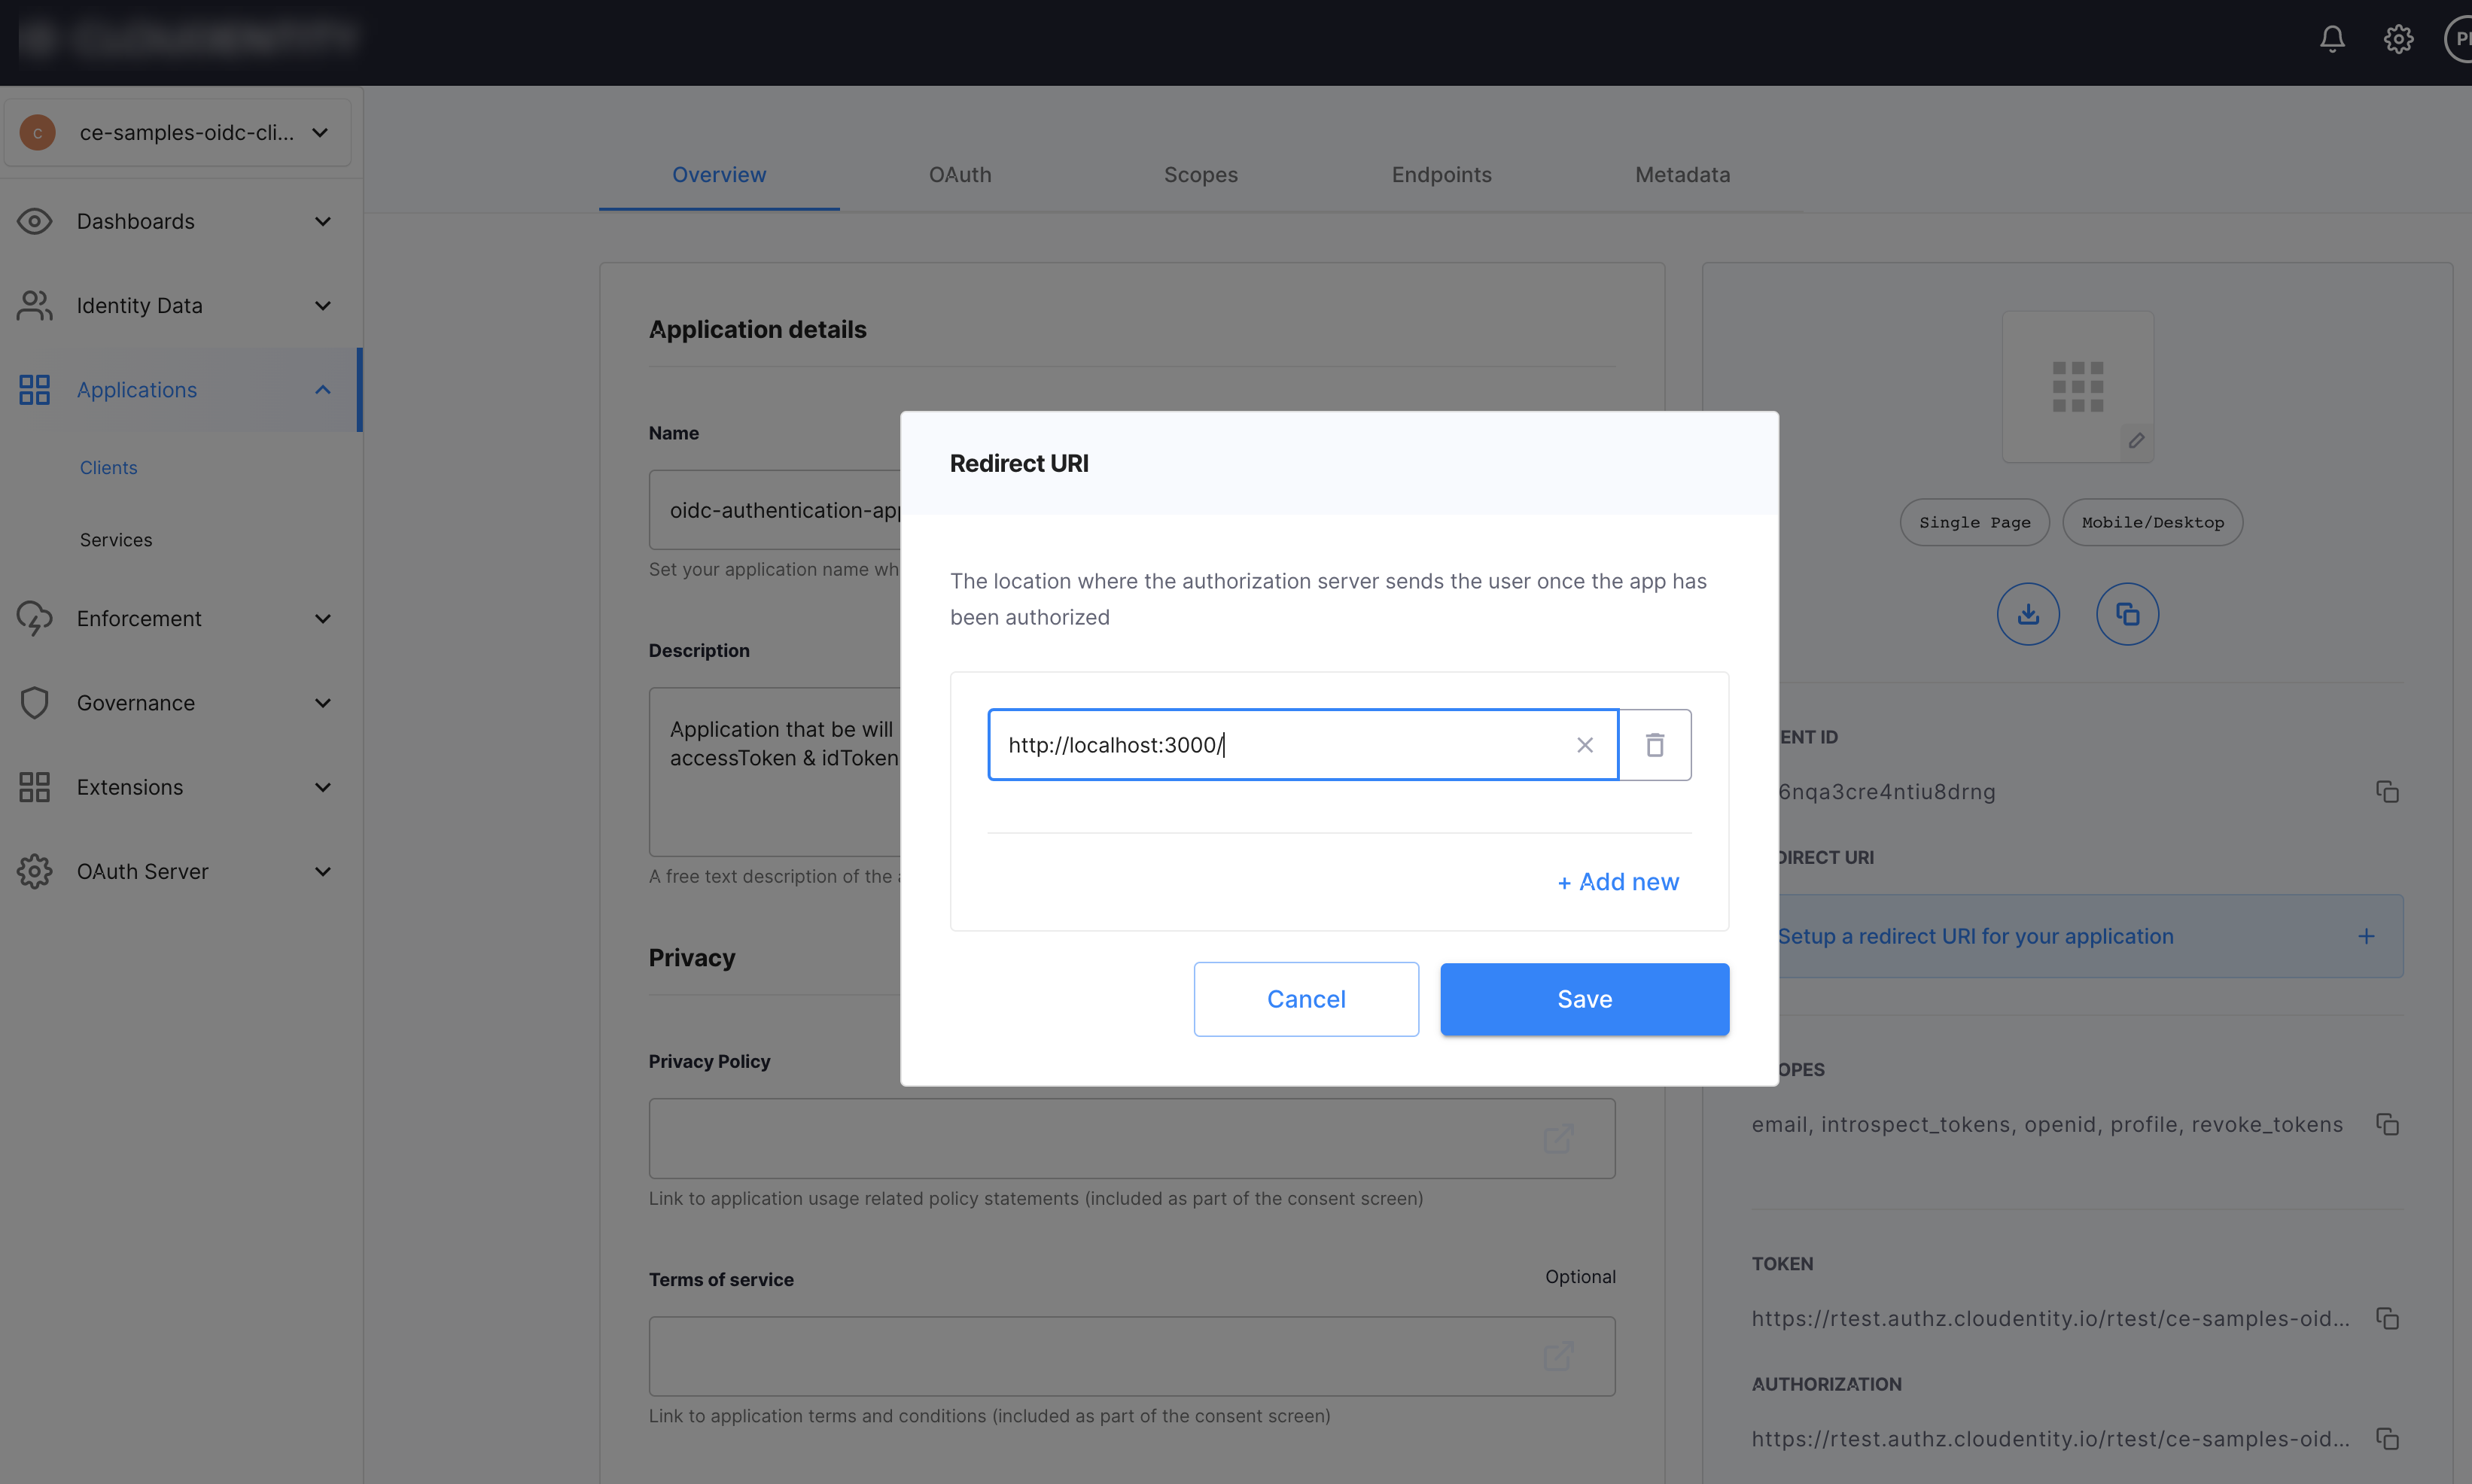
Task: Click Save in the Redirect URI dialog
Action: point(1585,999)
